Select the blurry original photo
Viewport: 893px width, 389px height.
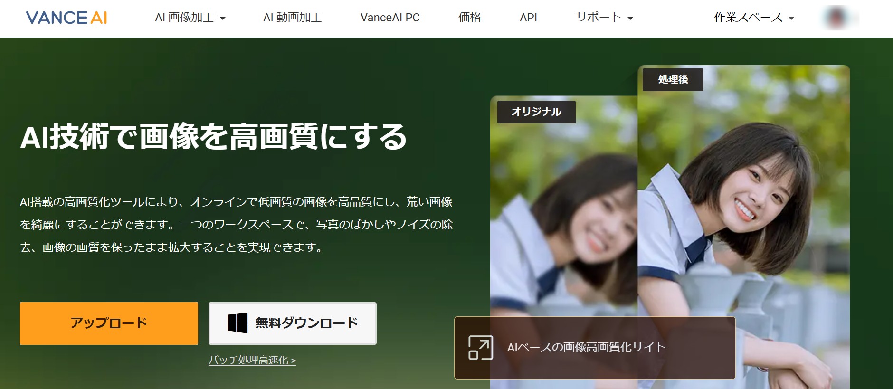(563, 214)
